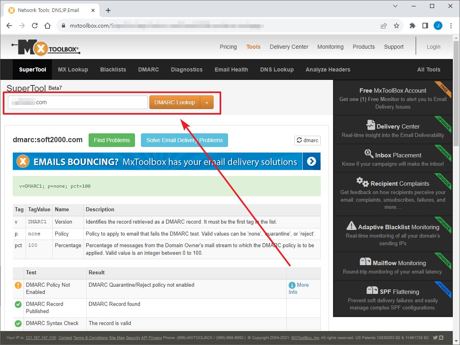Click the Recipient Complaints gears icon
Viewport: 460px width, 345px height.
tap(363, 182)
